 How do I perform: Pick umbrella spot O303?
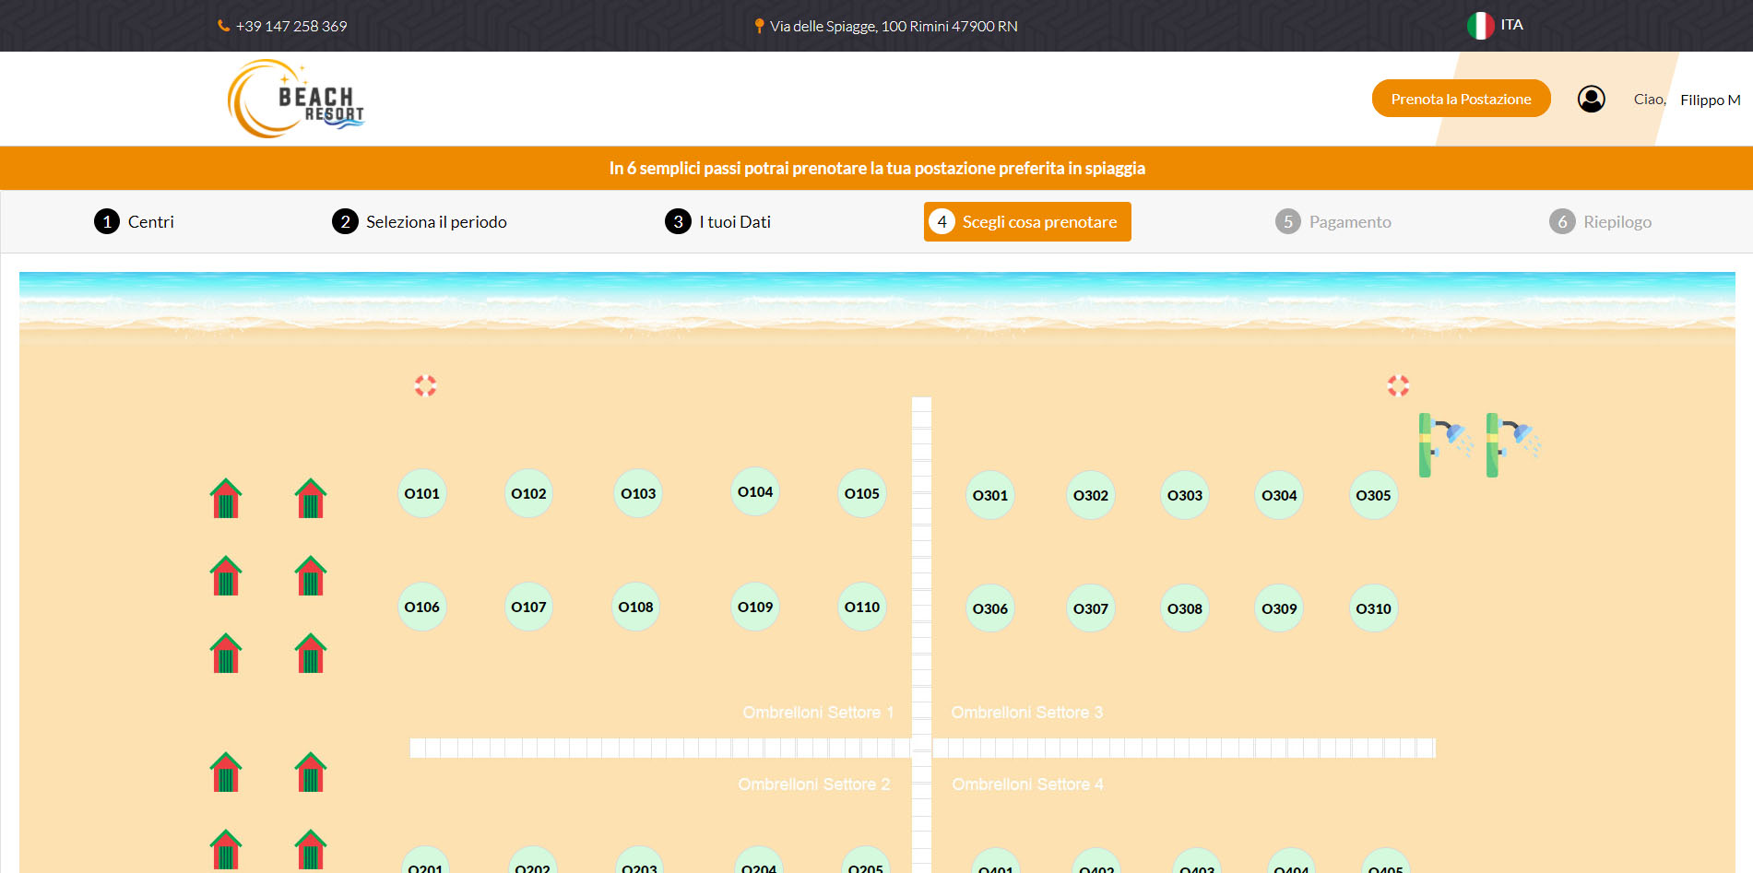pyautogui.click(x=1184, y=496)
